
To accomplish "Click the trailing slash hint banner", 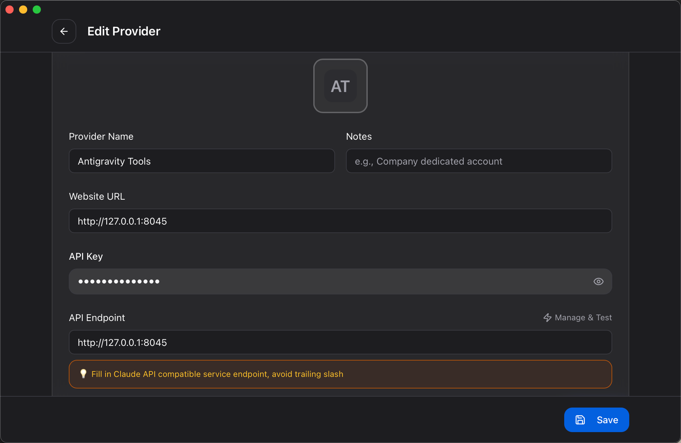I will [340, 374].
